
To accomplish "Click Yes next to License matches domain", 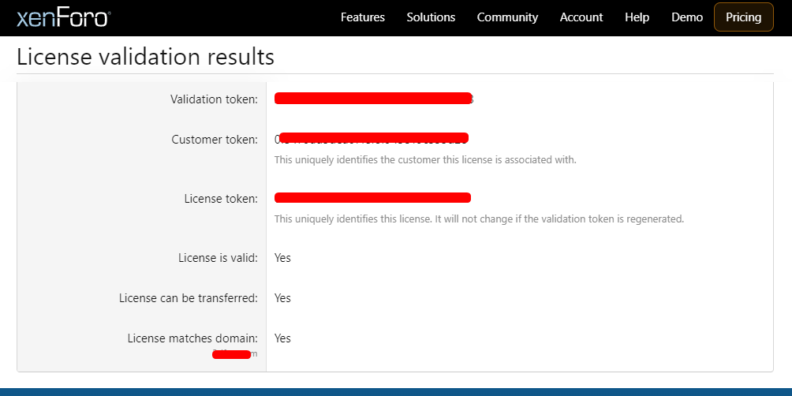I will pyautogui.click(x=282, y=338).
